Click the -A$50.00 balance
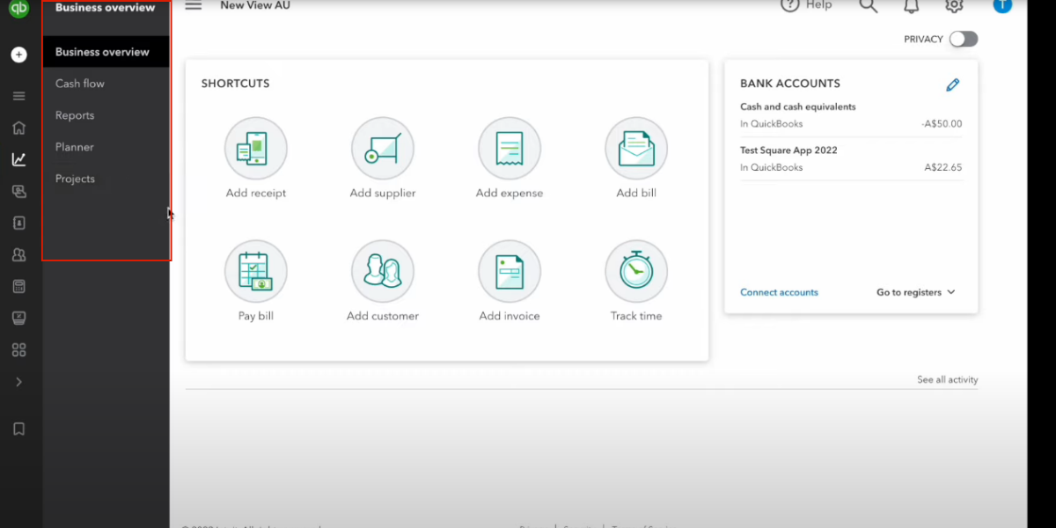 pyautogui.click(x=942, y=124)
